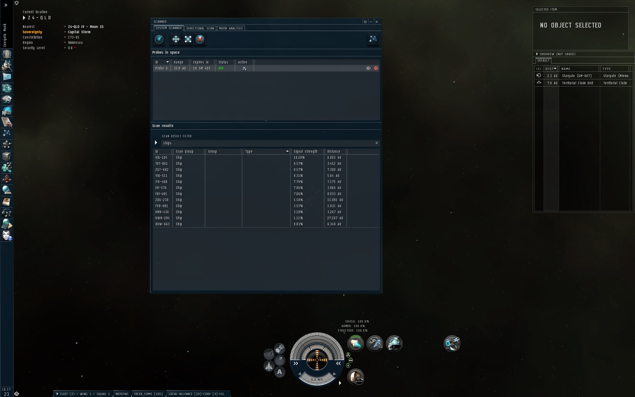Start probe analysis with the radar icon
The height and width of the screenshot is (397, 635).
click(159, 39)
